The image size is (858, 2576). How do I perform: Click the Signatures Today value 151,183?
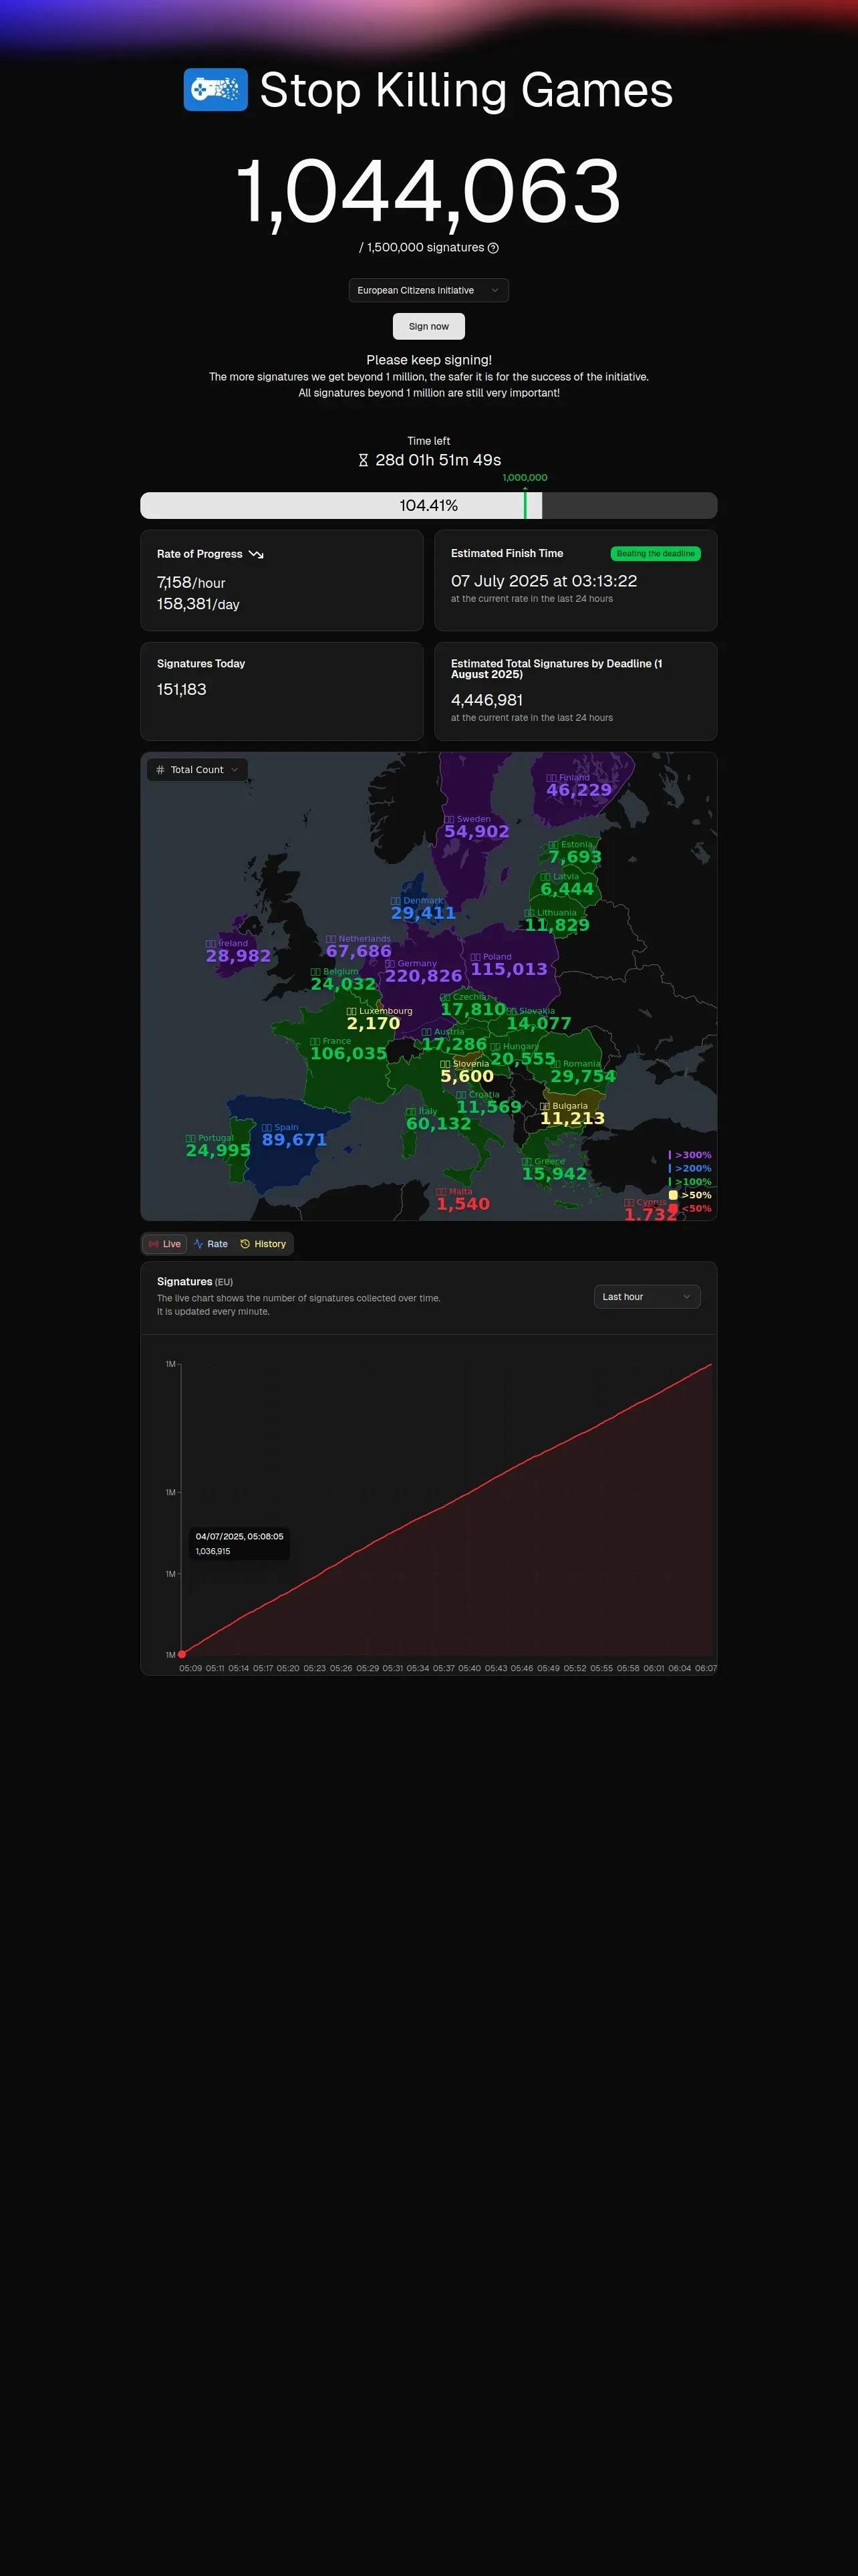point(182,690)
